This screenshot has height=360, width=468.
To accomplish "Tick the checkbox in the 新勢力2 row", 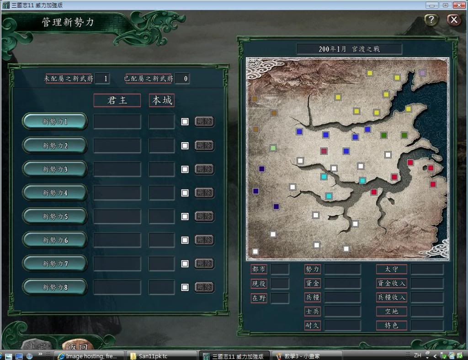I will [x=185, y=146].
